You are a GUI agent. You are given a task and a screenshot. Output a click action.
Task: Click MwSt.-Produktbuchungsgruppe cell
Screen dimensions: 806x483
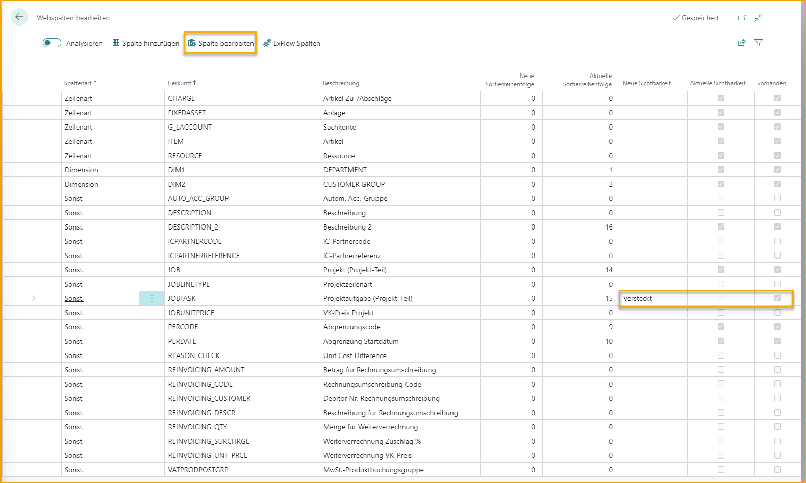point(400,470)
